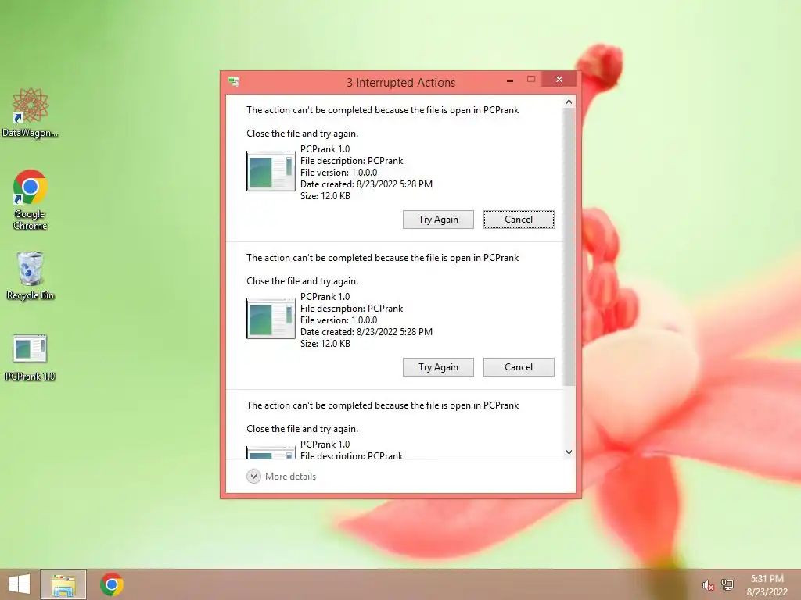
Task: Click the second PCPrank file thumbnail
Action: (271, 319)
